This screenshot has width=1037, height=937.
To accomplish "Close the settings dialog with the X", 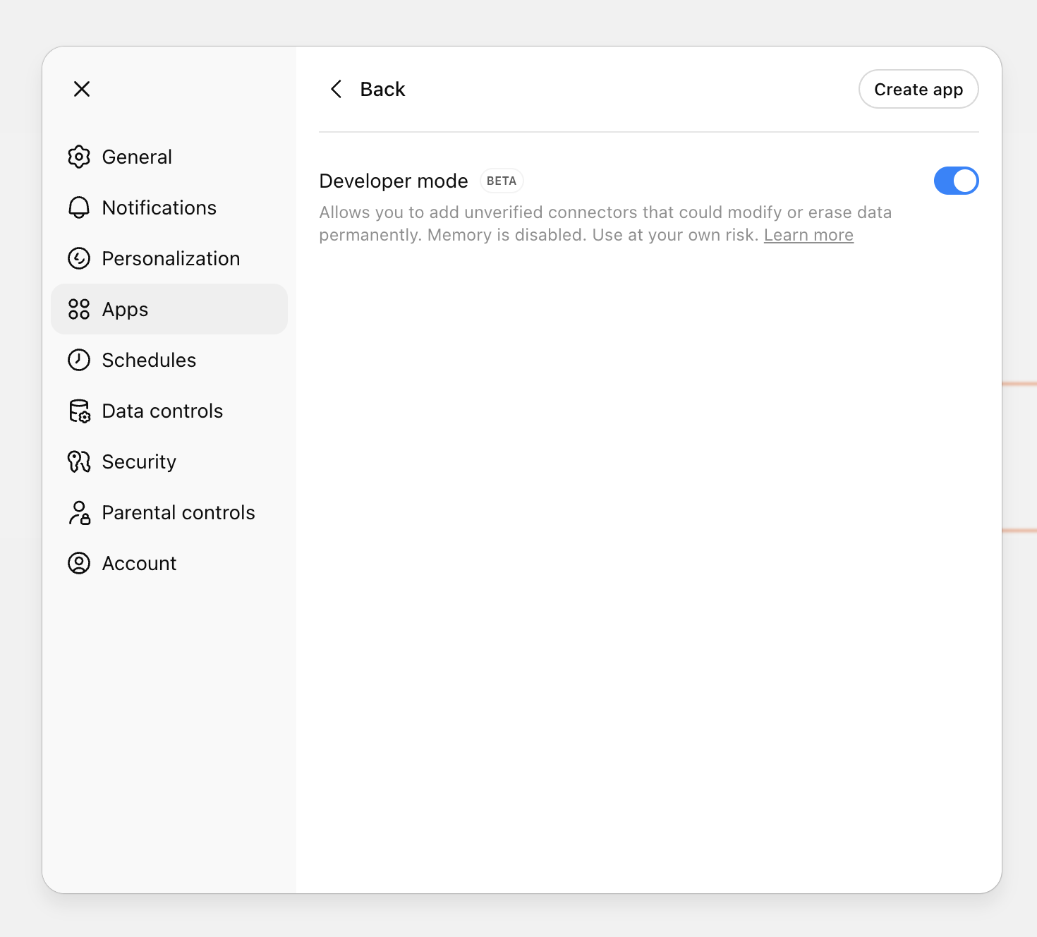I will pos(81,89).
